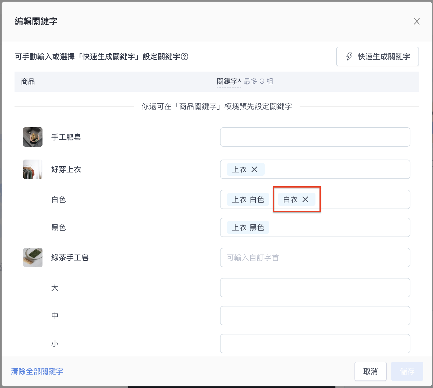Click the 手工肥皂 product thumbnail
This screenshot has width=433, height=388.
coord(33,137)
